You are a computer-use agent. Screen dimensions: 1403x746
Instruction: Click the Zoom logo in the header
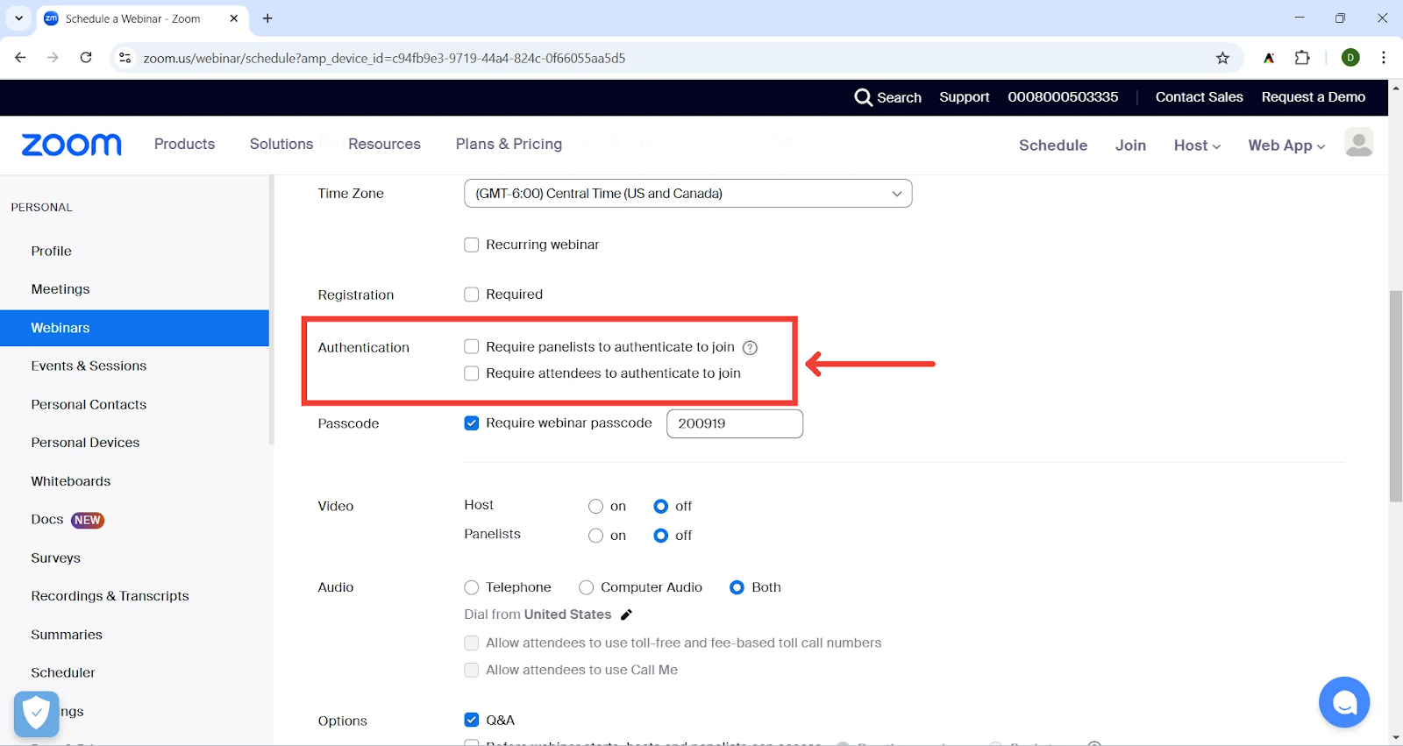click(x=72, y=145)
